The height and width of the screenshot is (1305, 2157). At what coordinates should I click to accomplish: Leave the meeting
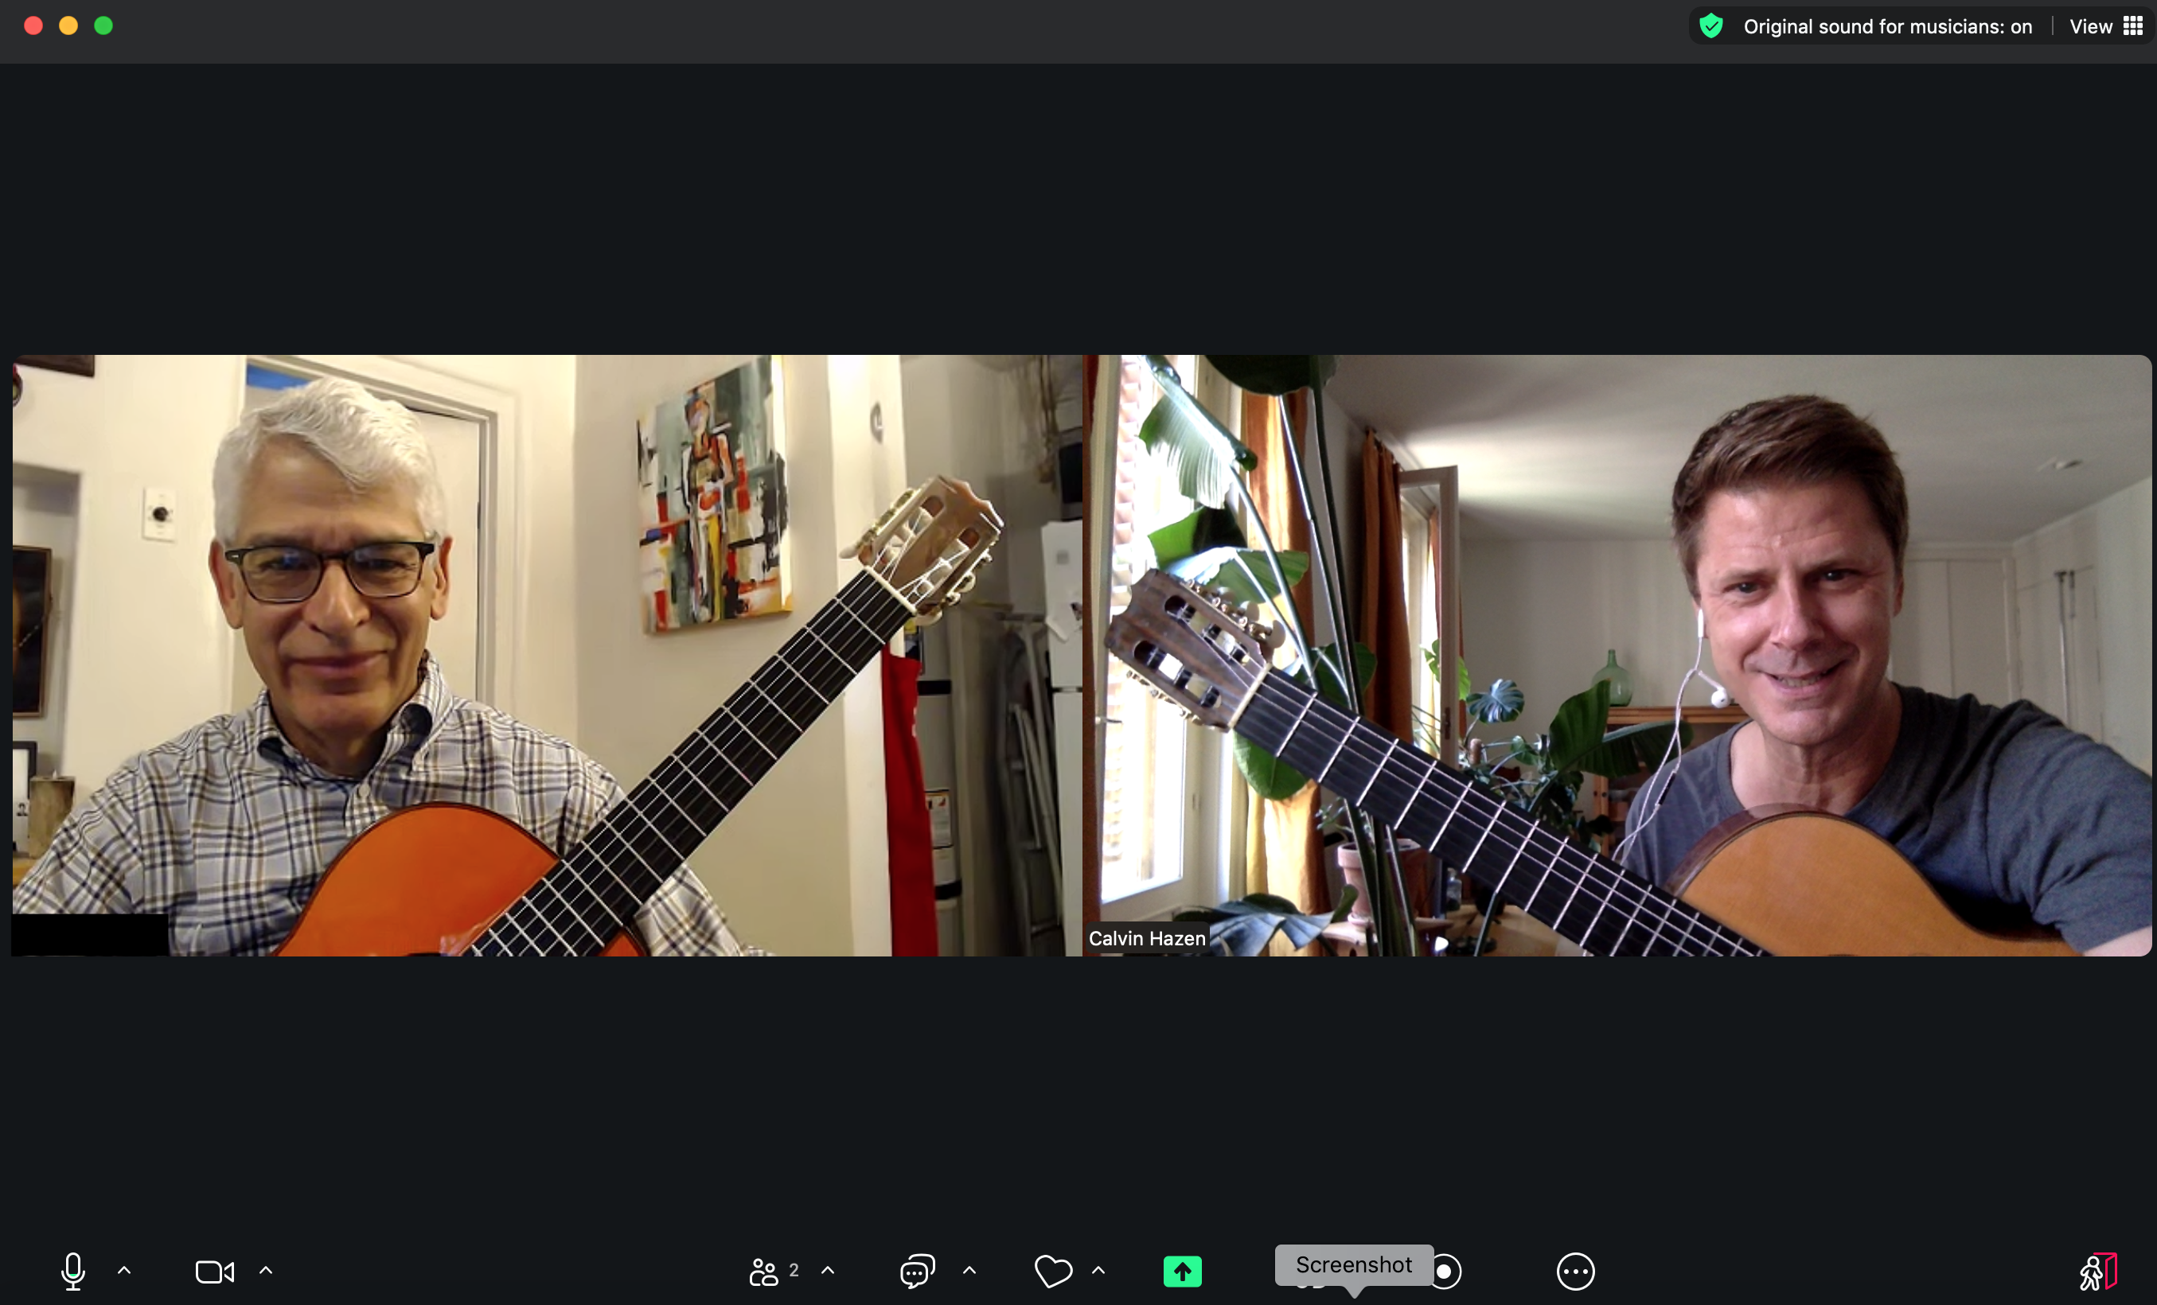2098,1272
